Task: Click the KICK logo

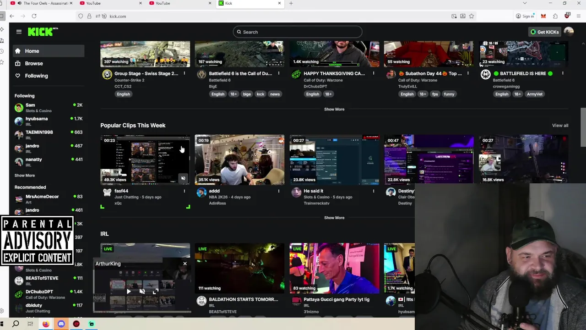Action: (43, 32)
